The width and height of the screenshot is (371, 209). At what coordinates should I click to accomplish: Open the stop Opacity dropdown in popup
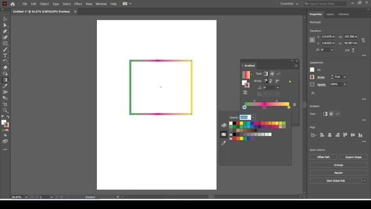click(x=253, y=117)
